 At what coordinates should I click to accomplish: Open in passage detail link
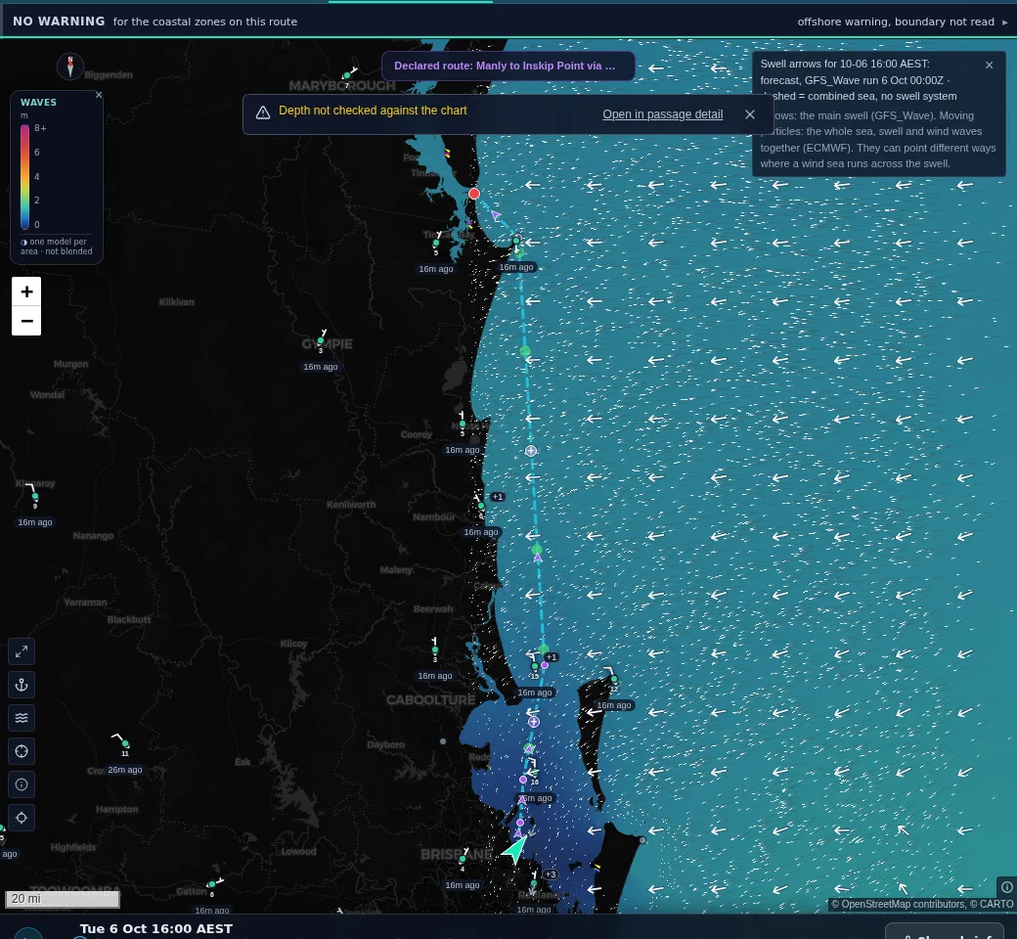662,114
